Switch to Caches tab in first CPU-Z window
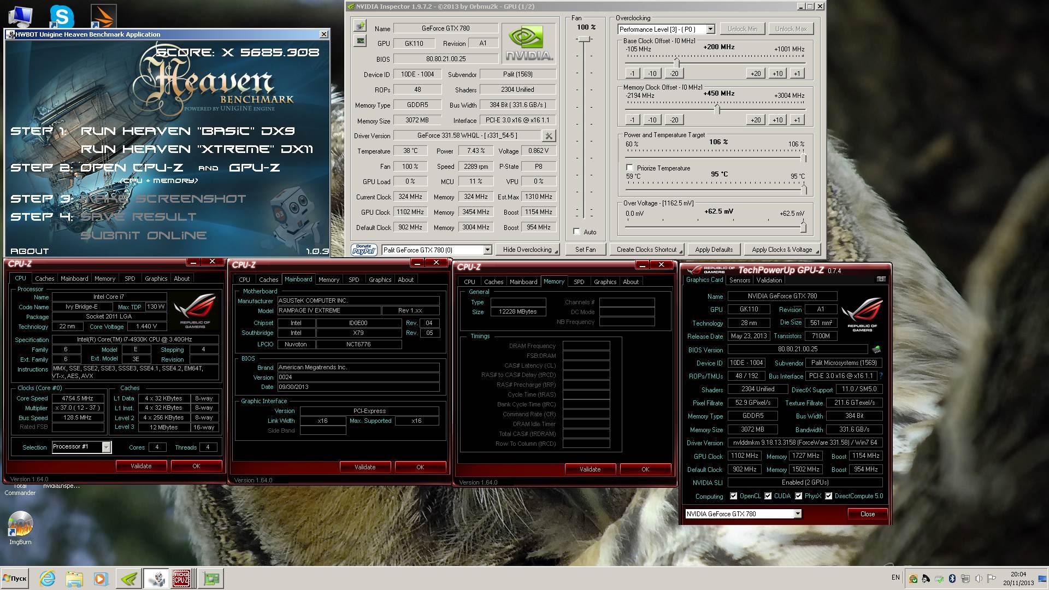This screenshot has width=1049, height=590. tap(45, 279)
